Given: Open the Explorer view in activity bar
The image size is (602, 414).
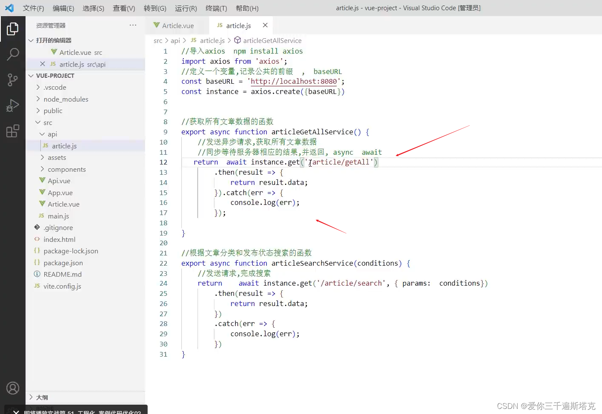Looking at the screenshot, I should pos(13,29).
